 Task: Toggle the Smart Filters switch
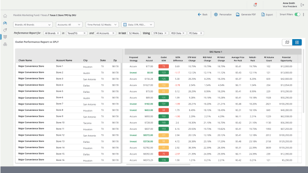point(297,14)
